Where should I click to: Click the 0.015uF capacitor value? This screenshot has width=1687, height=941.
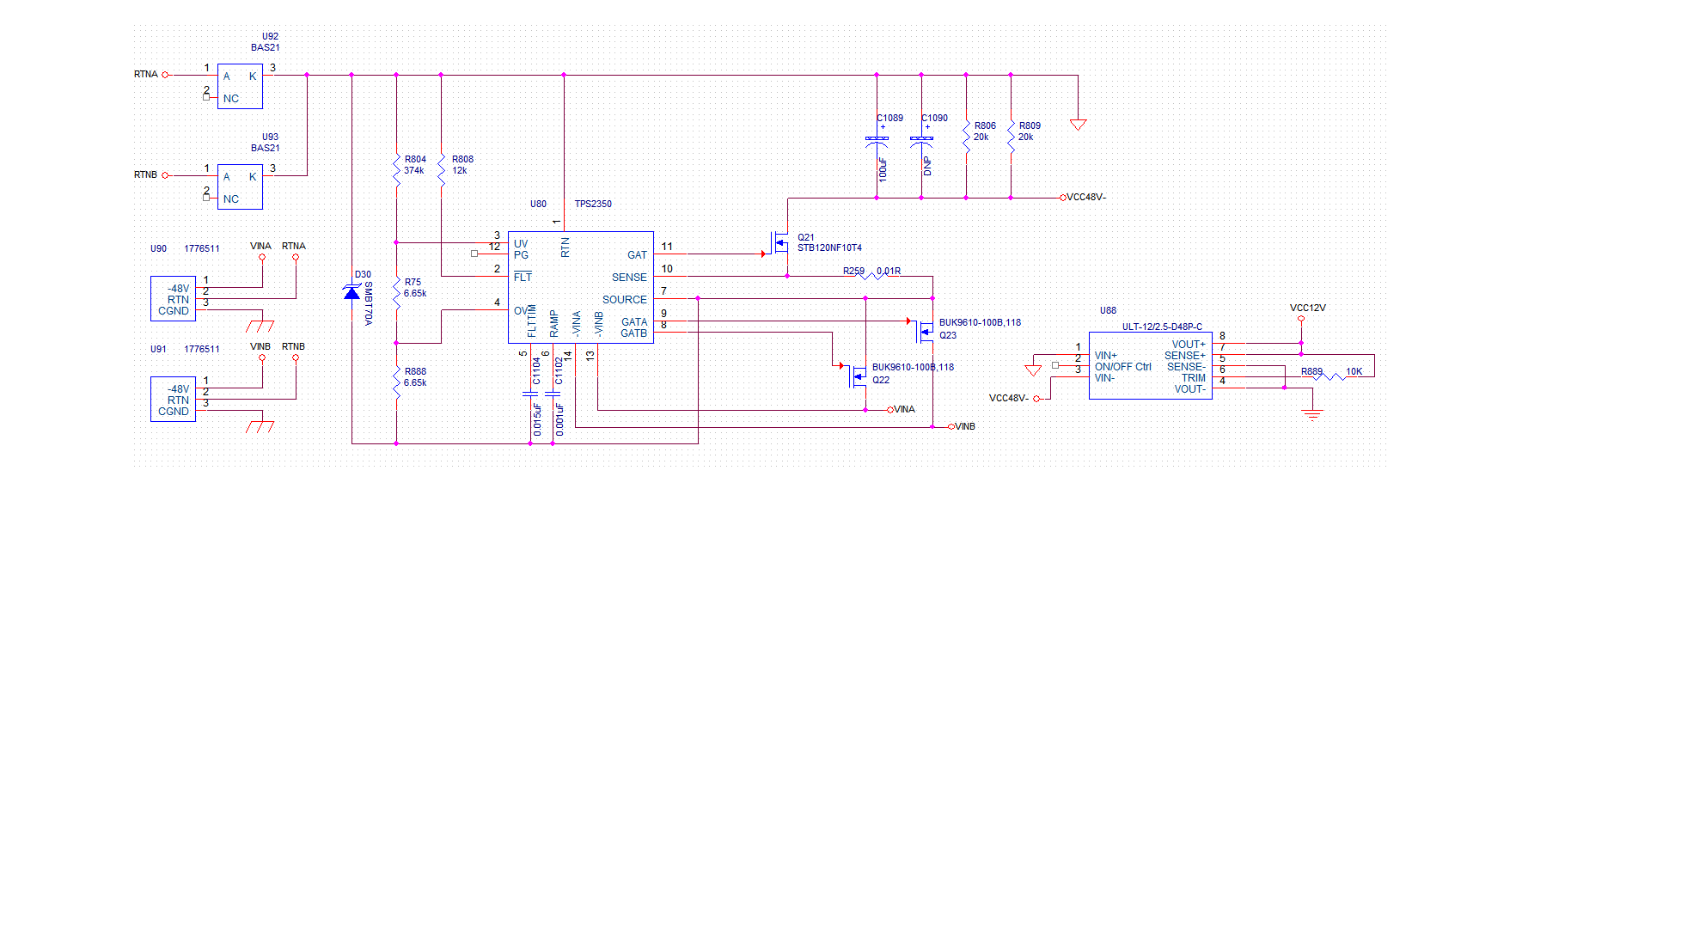point(537,419)
